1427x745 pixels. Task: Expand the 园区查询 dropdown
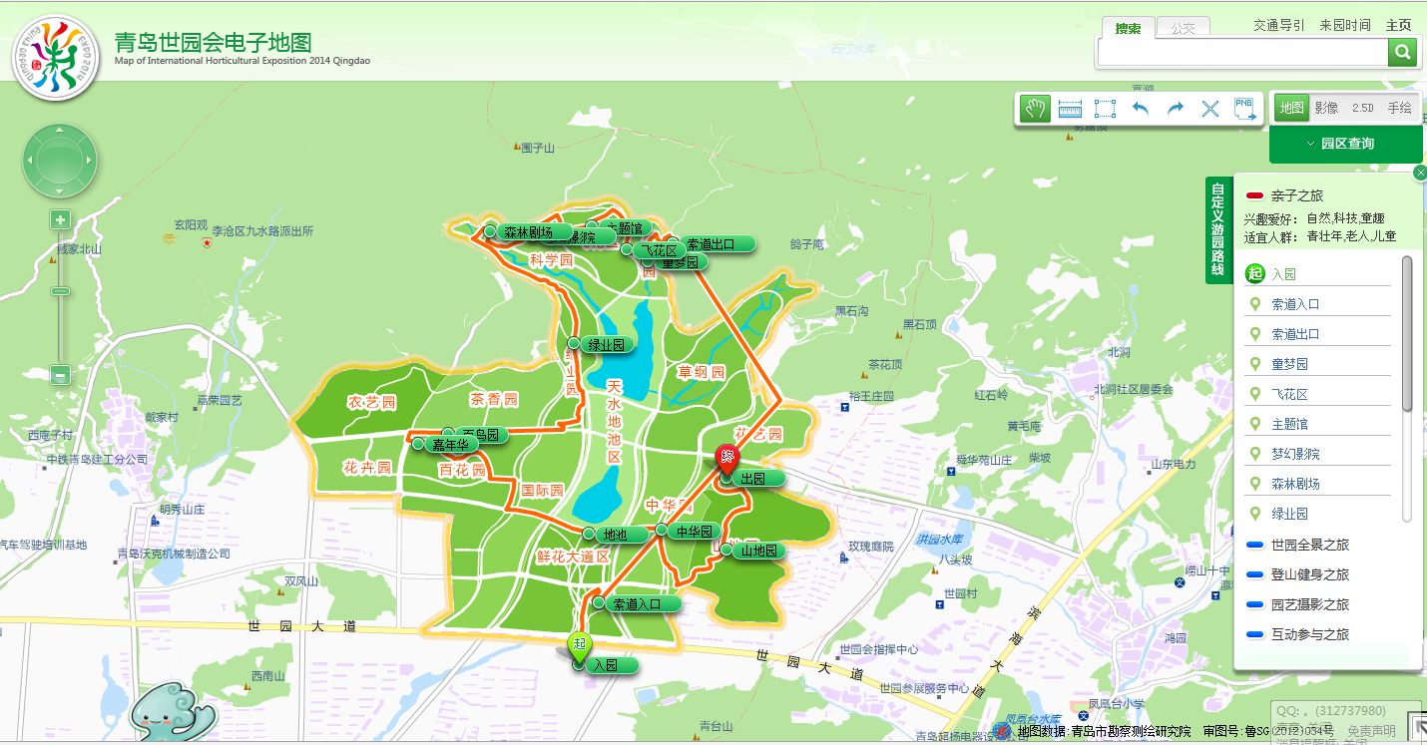point(1345,144)
